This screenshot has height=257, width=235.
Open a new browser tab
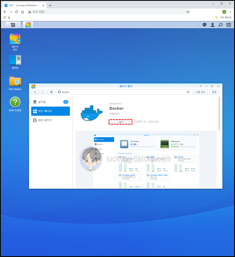click(50, 5)
